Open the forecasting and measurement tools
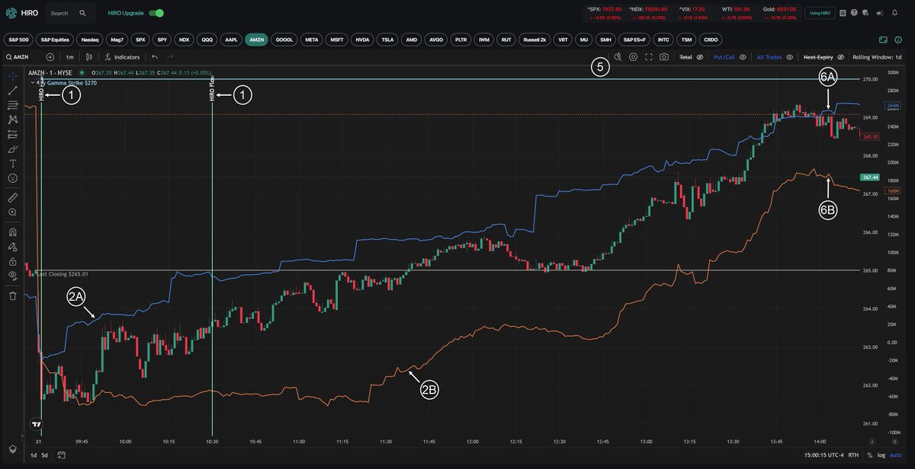 tap(13, 134)
